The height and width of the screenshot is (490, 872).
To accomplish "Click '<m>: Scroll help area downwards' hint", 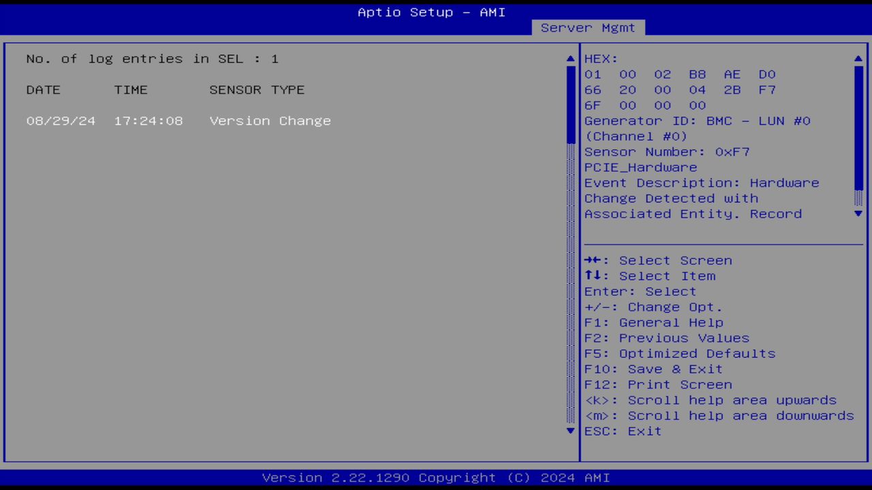I will pos(719,416).
